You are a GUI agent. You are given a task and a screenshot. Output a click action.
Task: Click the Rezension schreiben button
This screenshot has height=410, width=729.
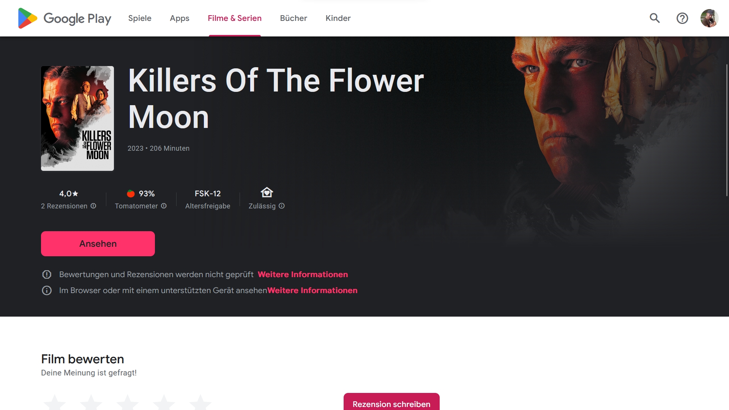[391, 402]
